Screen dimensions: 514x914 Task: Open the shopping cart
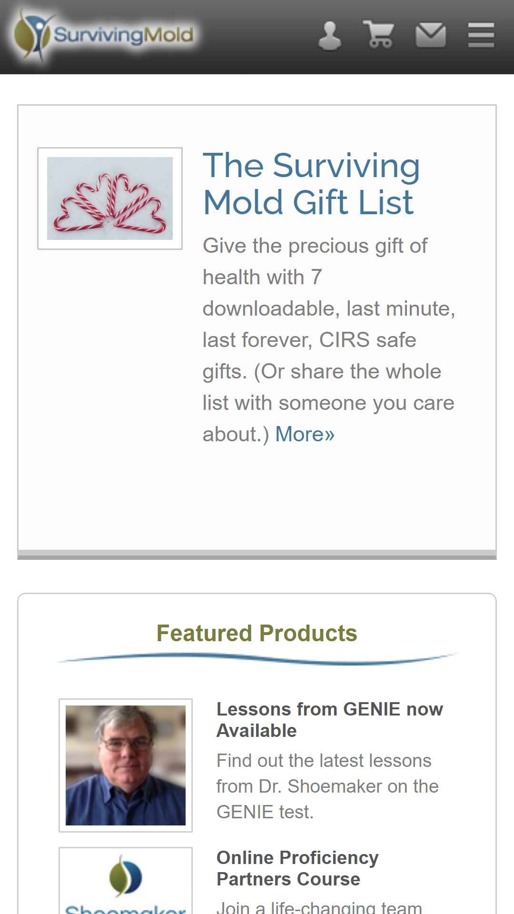tap(378, 34)
